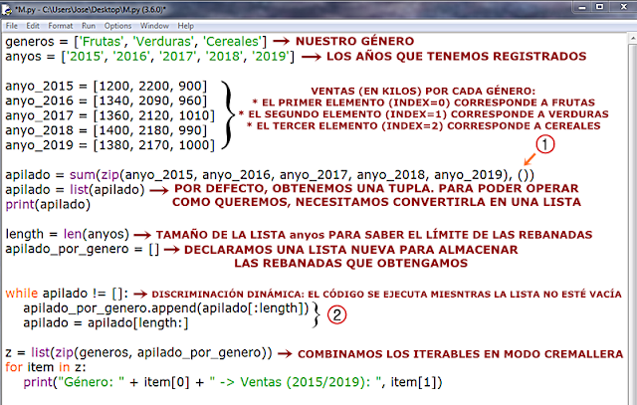Screen dimensions: 637x405
Task: Click on 'print(apilado)' line
Action: [48, 204]
